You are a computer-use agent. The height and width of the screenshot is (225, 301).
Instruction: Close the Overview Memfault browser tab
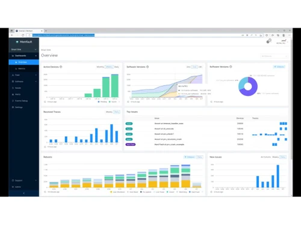pos(42,31)
